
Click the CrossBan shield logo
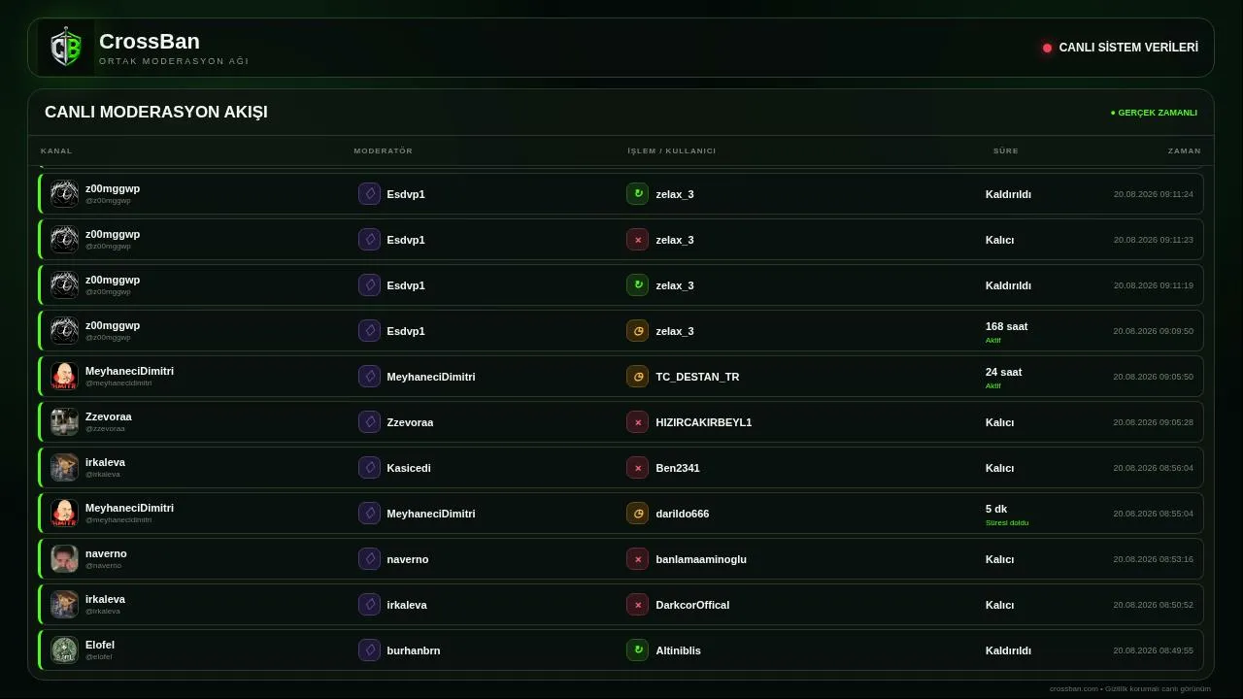click(x=66, y=48)
